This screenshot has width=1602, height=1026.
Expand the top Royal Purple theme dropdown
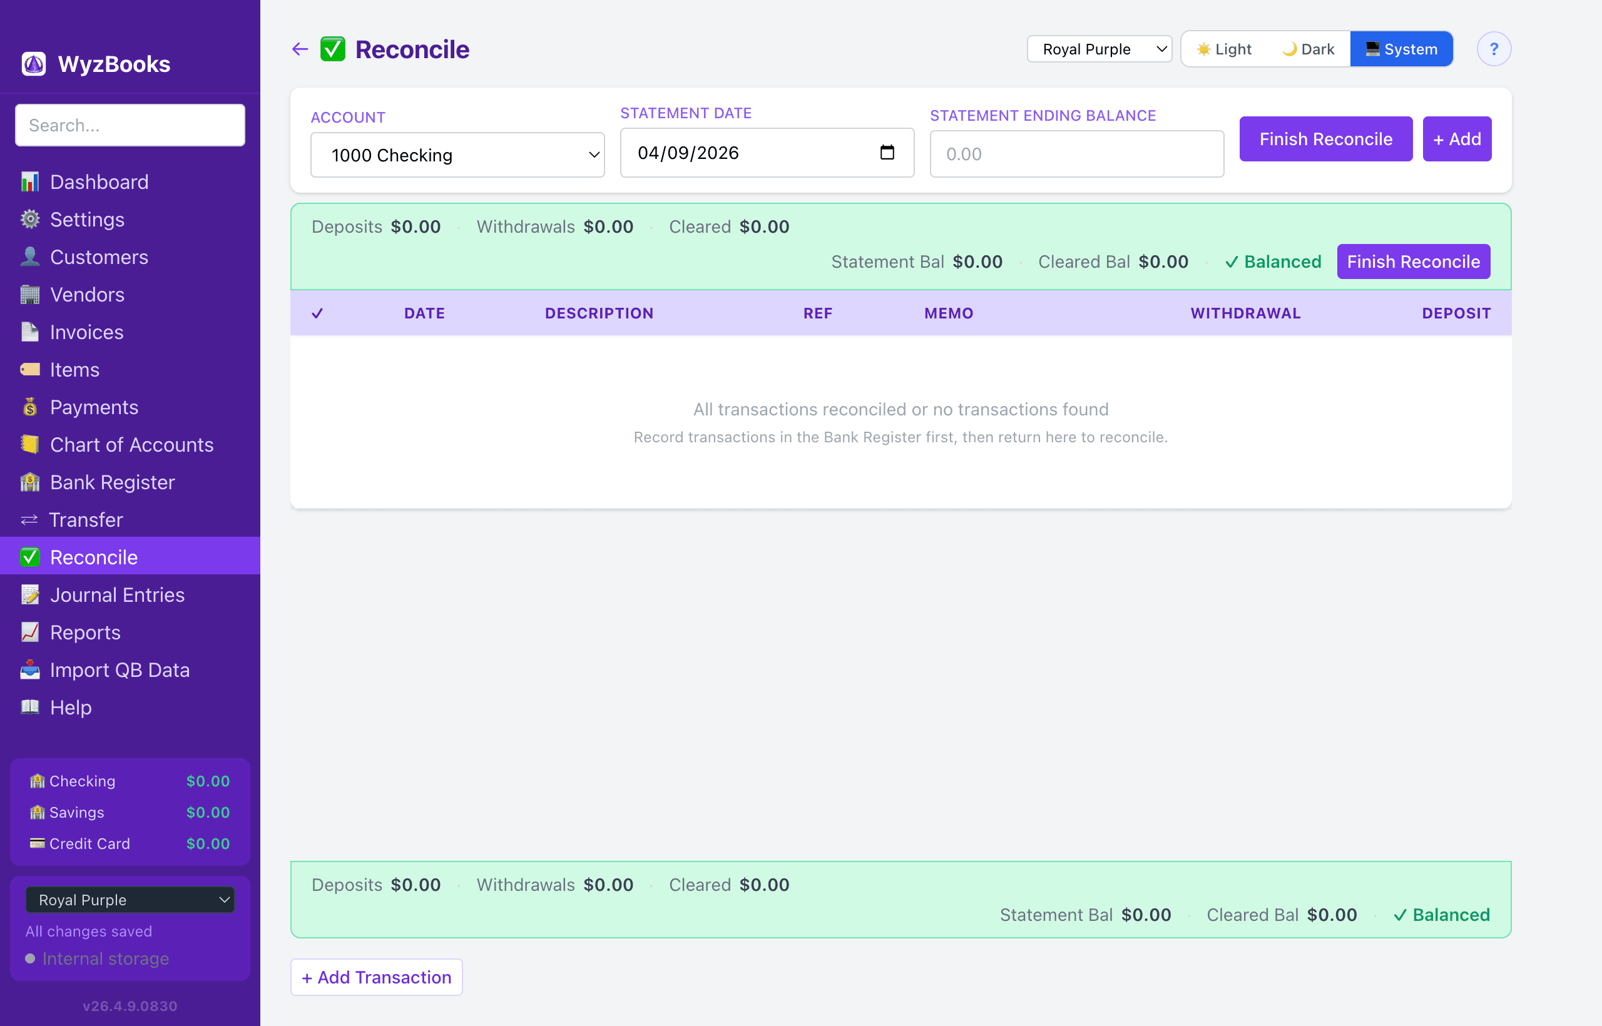(x=1099, y=49)
